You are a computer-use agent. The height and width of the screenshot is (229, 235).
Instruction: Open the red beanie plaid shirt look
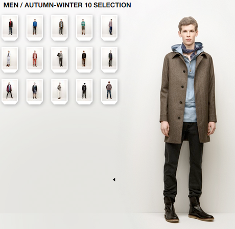point(109,91)
